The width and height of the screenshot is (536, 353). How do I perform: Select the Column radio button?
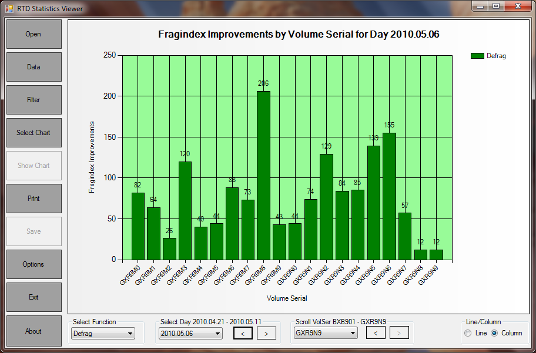pyautogui.click(x=494, y=333)
